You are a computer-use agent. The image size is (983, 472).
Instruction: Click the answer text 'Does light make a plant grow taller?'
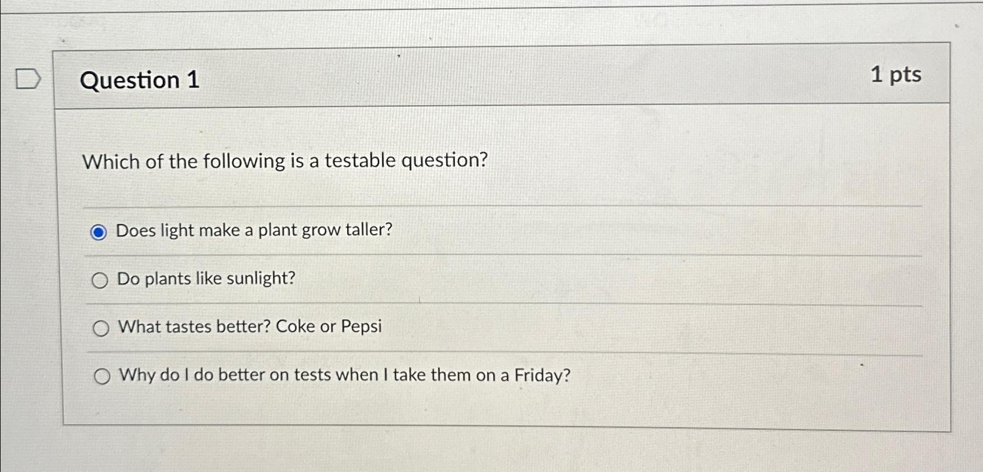pos(255,230)
